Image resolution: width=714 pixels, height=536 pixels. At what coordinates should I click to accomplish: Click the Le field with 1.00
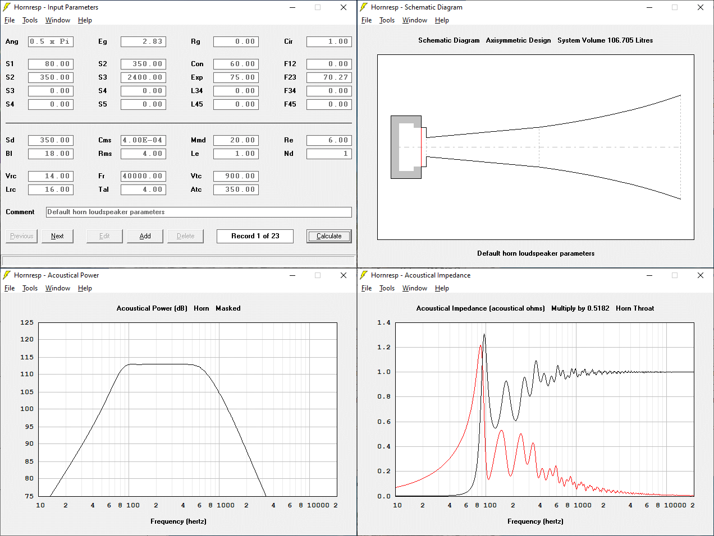[236, 154]
